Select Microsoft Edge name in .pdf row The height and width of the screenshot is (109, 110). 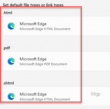33,59
